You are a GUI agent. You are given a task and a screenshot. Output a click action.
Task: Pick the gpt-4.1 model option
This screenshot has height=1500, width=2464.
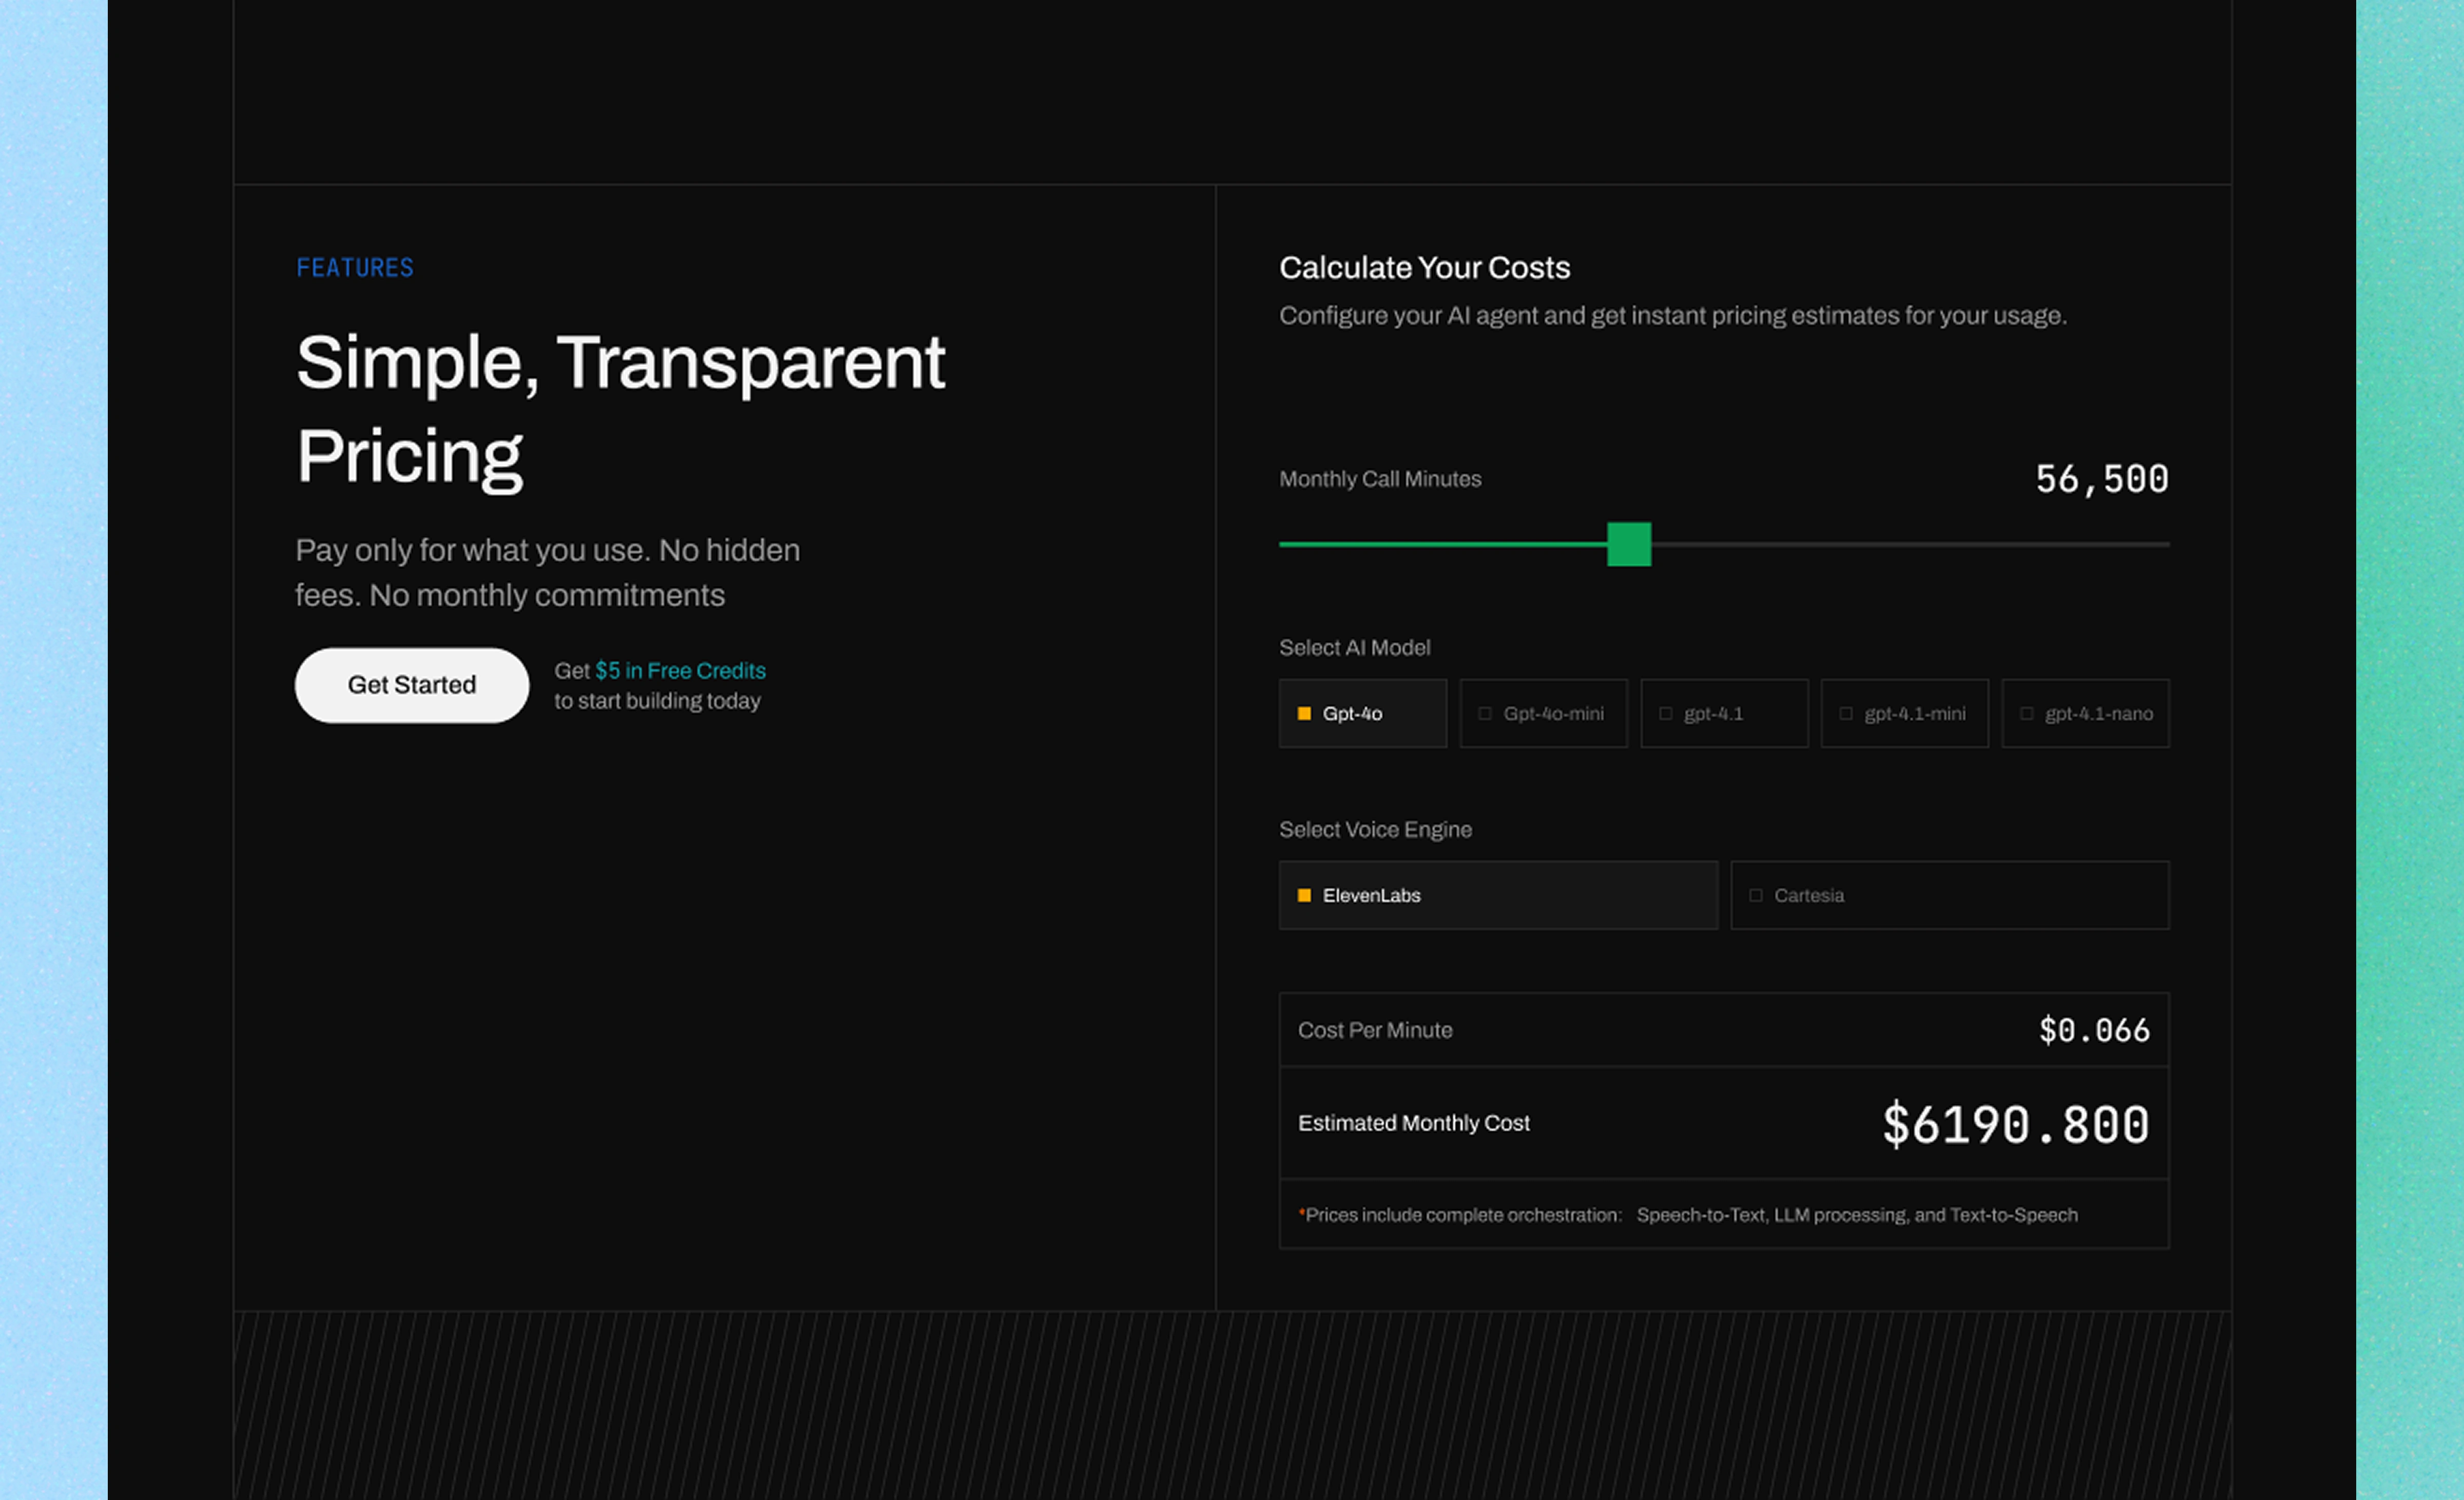coord(1724,713)
